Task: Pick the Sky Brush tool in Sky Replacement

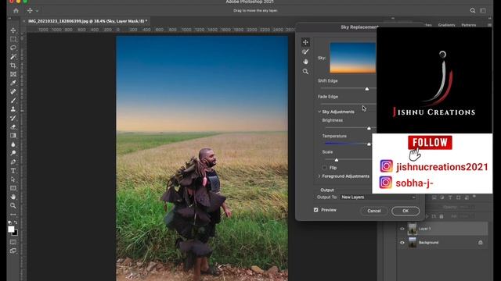Action: click(305, 52)
